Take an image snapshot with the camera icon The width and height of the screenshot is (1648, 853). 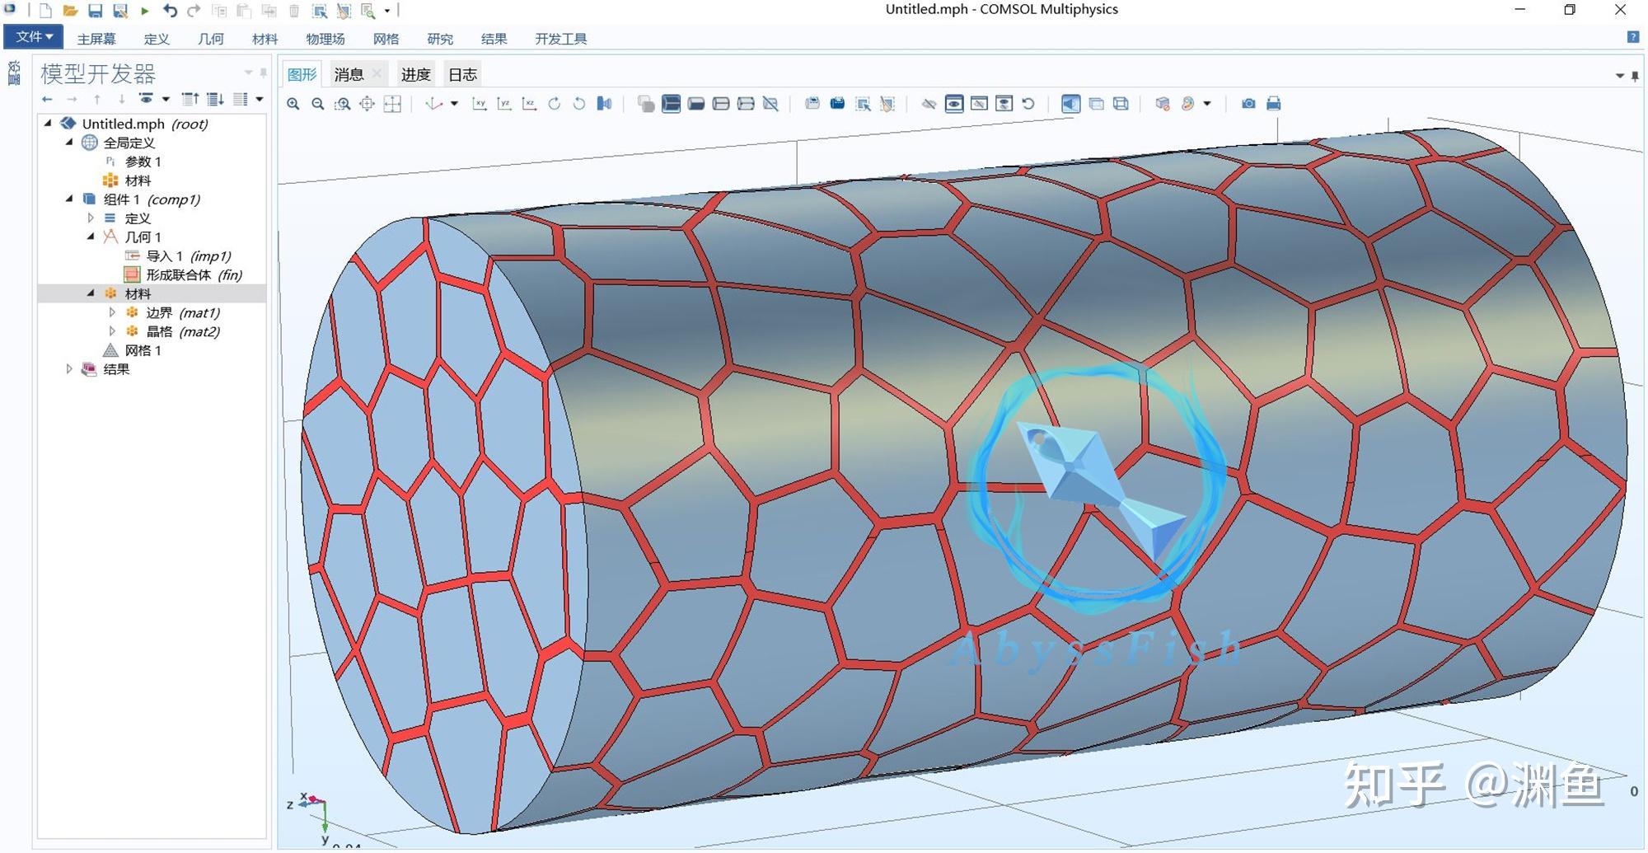1248,104
